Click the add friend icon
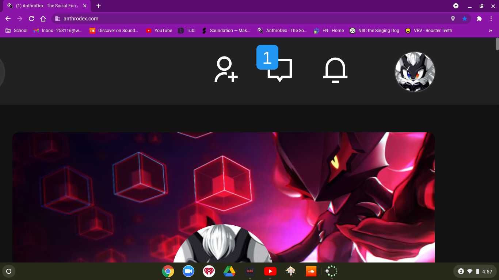 pyautogui.click(x=226, y=69)
